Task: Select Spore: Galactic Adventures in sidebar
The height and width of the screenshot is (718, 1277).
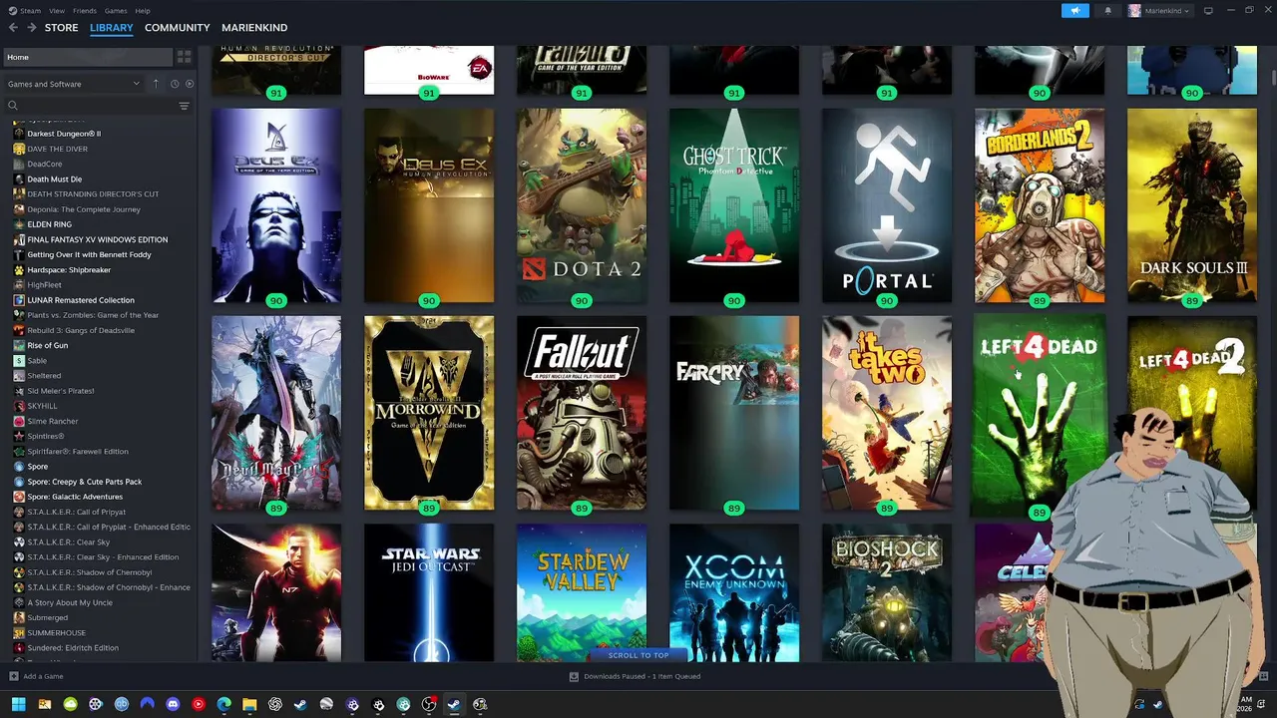Action: 75,497
